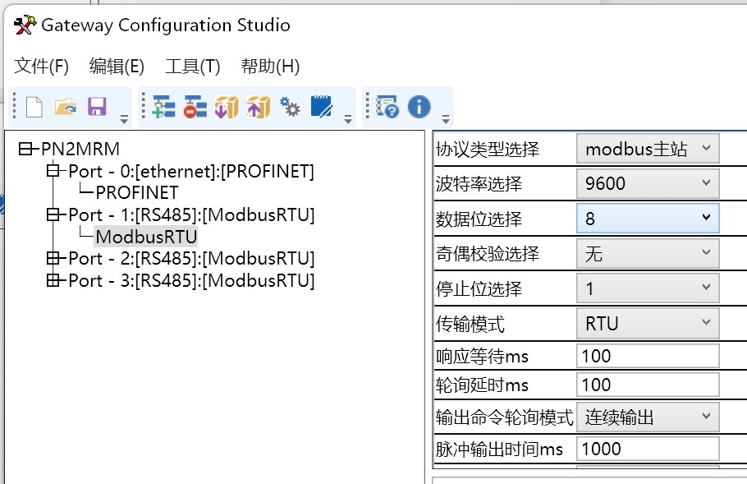Click the gears settings toolbar icon
Screen dimensions: 747x484
pyautogui.click(x=290, y=107)
